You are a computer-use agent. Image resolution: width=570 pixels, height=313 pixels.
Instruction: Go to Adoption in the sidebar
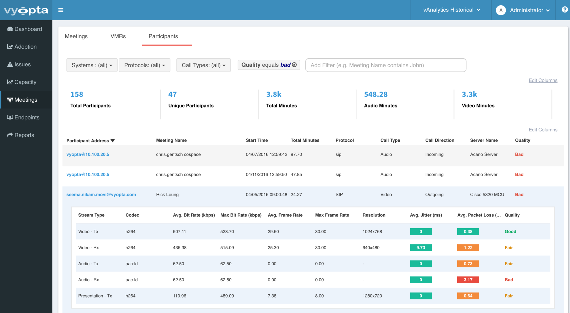(26, 47)
